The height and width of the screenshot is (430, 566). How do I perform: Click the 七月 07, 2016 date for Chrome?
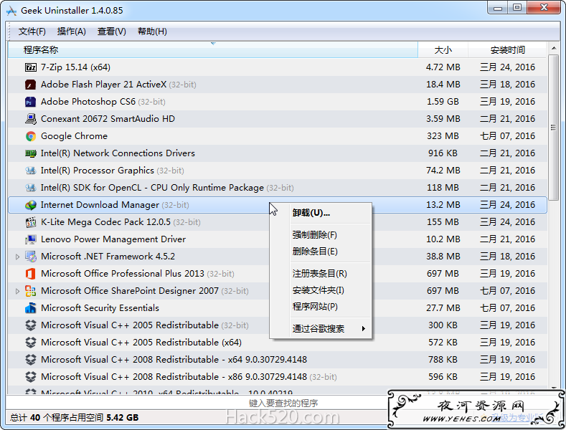507,136
